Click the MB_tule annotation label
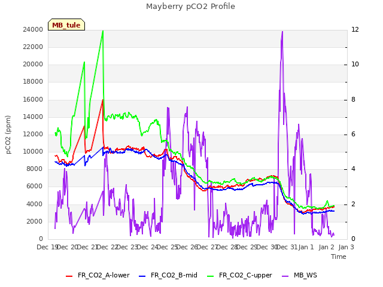This screenshot has height=287, width=383. (66, 25)
